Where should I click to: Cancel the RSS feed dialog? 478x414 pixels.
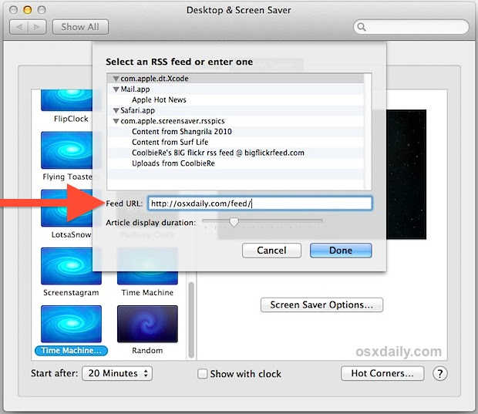pos(271,251)
